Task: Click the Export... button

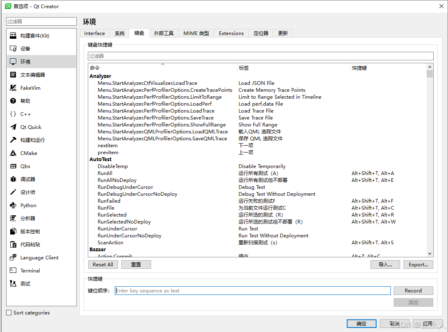Action: point(418,265)
